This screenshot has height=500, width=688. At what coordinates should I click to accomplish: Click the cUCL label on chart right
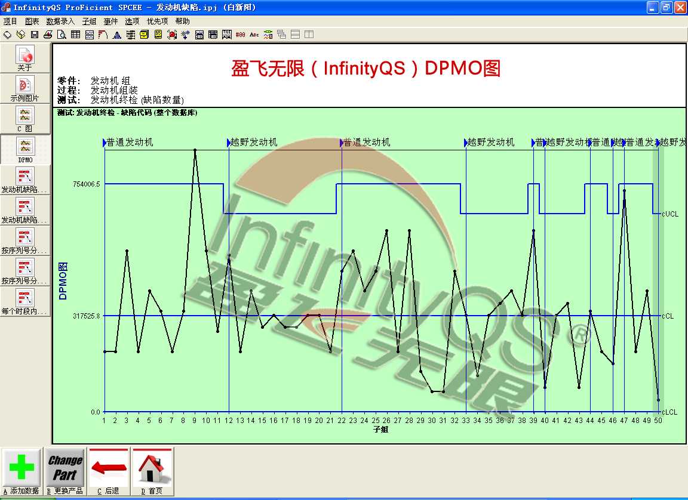(x=670, y=214)
